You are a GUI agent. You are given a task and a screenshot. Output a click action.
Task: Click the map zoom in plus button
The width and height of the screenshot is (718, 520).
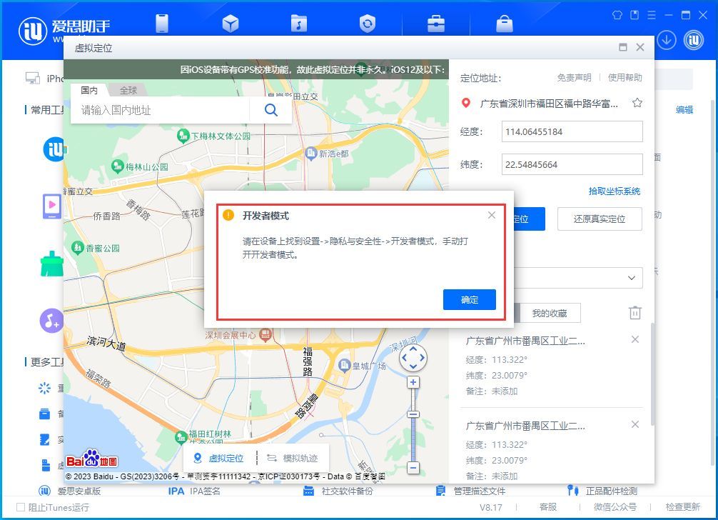413,382
